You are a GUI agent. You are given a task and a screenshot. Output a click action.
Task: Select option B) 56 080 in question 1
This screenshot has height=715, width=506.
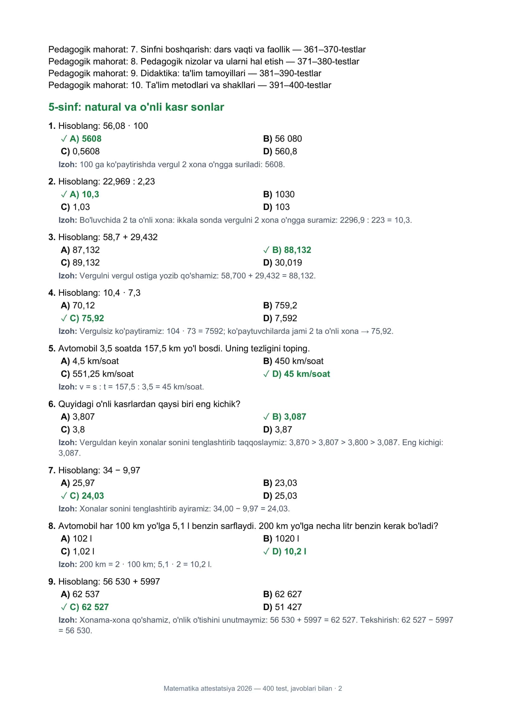coord(282,139)
